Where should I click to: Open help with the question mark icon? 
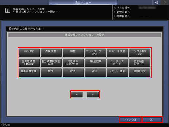click(x=165, y=2)
